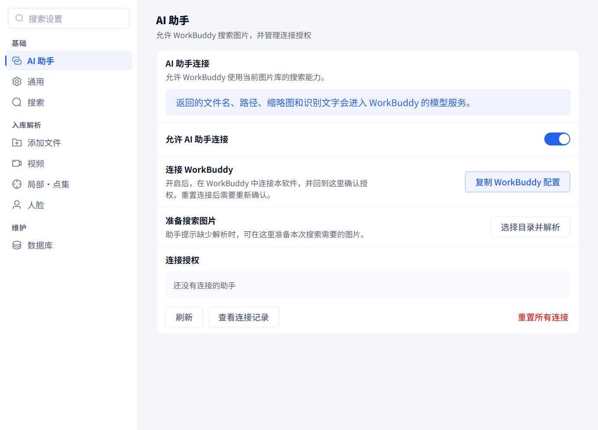Click the 数据库 database icon
The image size is (598, 430).
[x=17, y=245]
